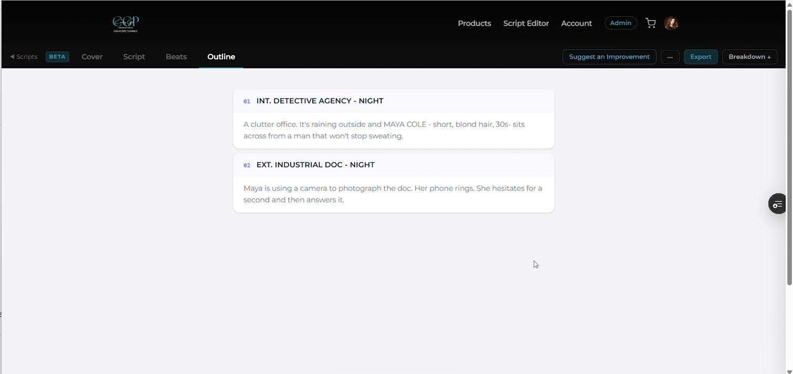The width and height of the screenshot is (793, 374).
Task: Open the shopping cart
Action: click(651, 23)
